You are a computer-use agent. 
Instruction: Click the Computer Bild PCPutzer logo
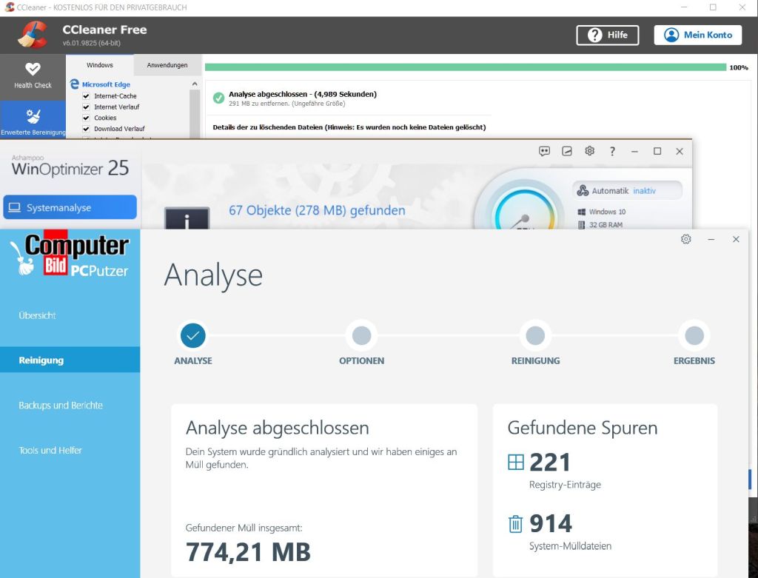tap(70, 255)
